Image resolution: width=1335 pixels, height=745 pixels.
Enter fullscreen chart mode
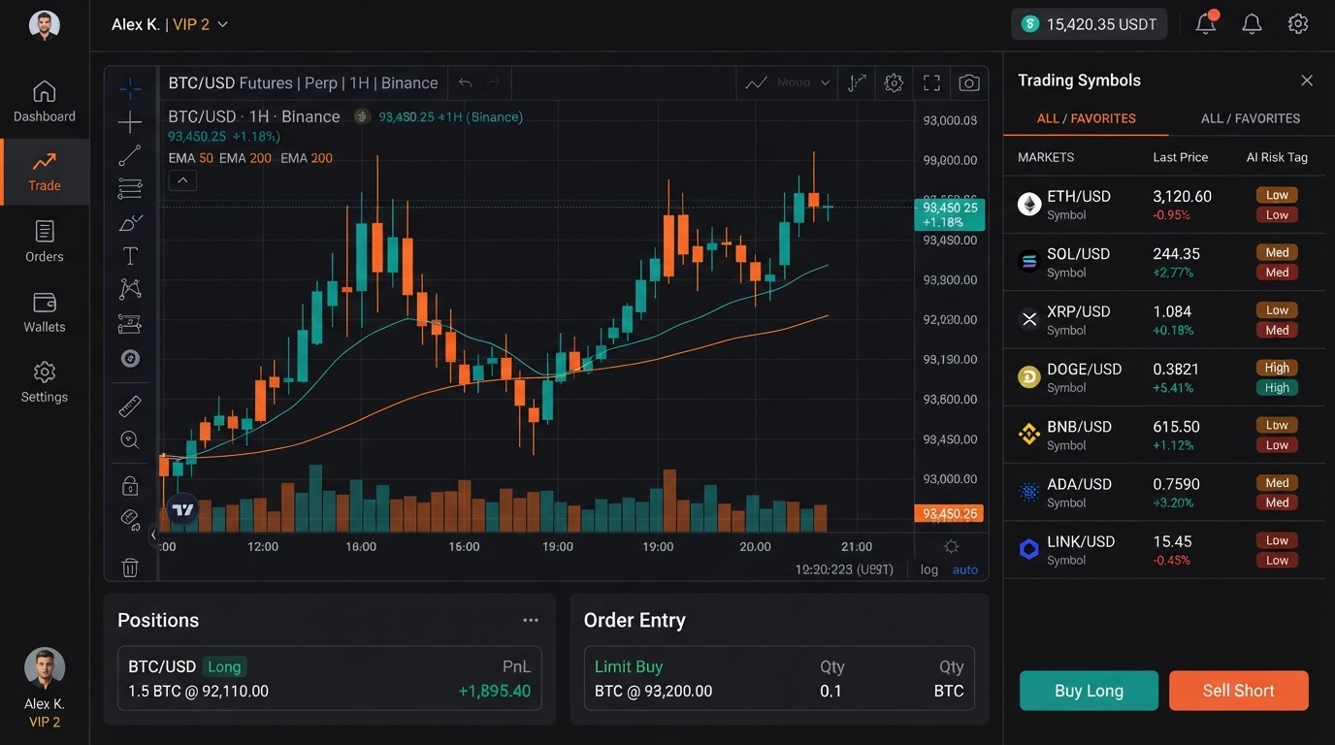tap(931, 83)
